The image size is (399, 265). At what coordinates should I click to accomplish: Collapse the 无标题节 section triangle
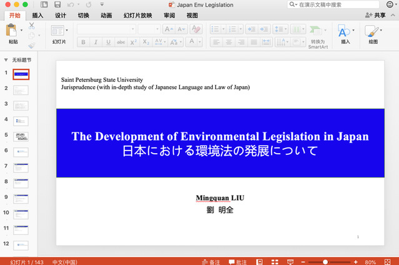[x=6, y=60]
